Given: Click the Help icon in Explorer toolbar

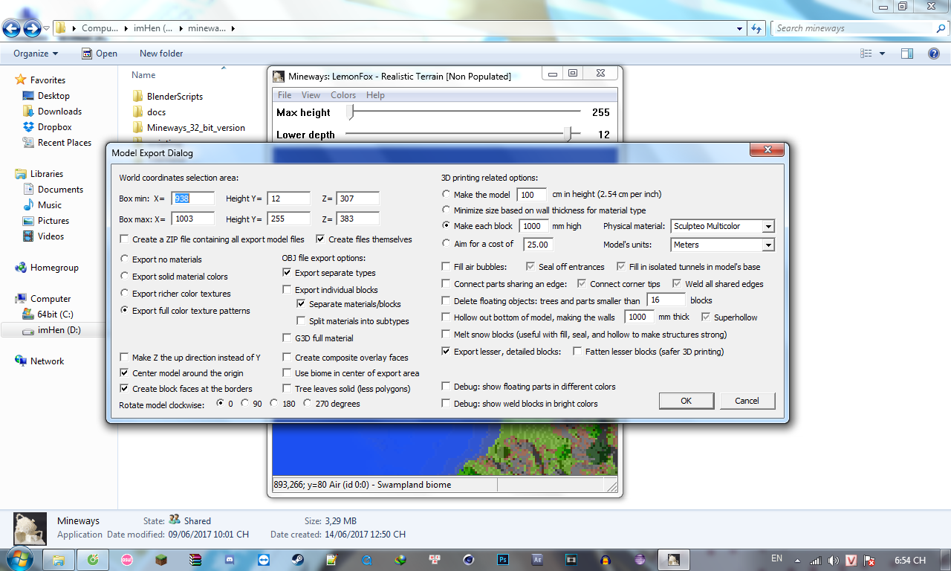Looking at the screenshot, I should pyautogui.click(x=933, y=54).
